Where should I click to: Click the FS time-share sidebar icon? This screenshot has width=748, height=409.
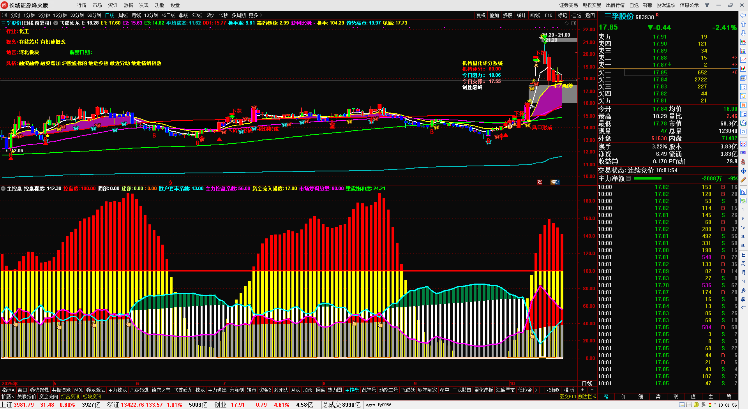[743, 192]
